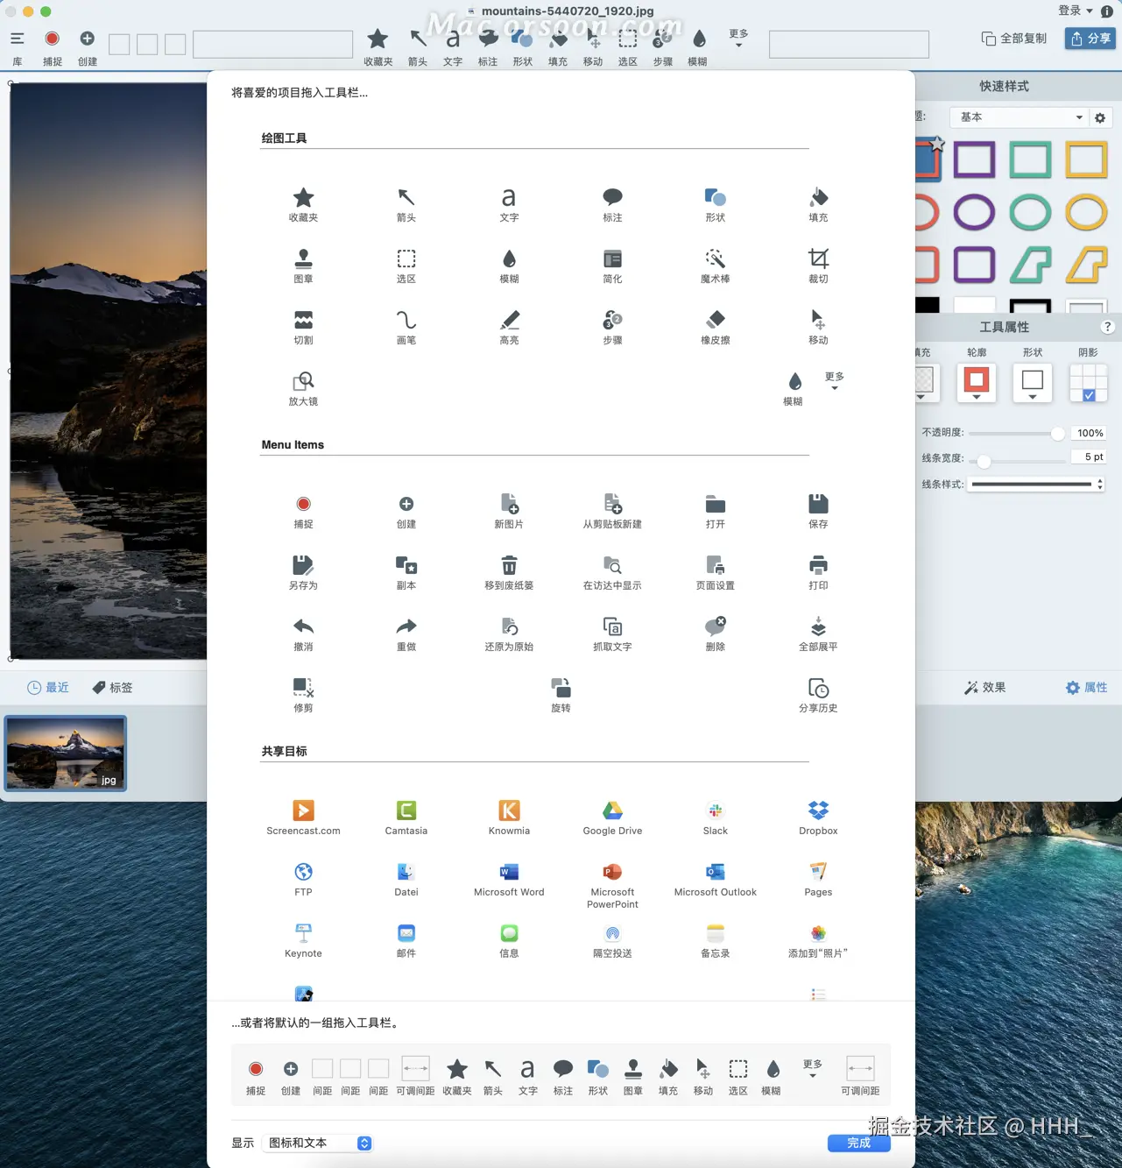1122x1168 pixels.
Task: Select the Highlighter (高亮) tool icon
Action: pyautogui.click(x=509, y=321)
